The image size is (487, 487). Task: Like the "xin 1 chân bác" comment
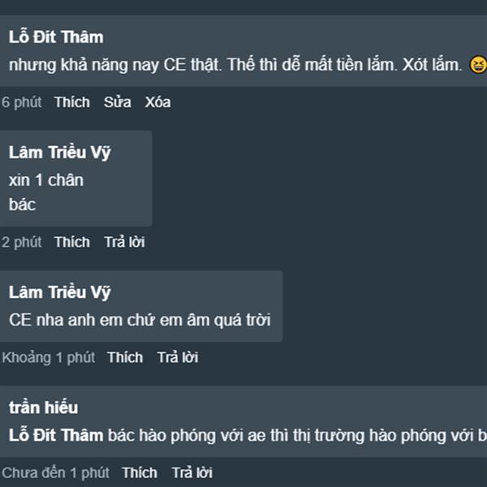[72, 242]
